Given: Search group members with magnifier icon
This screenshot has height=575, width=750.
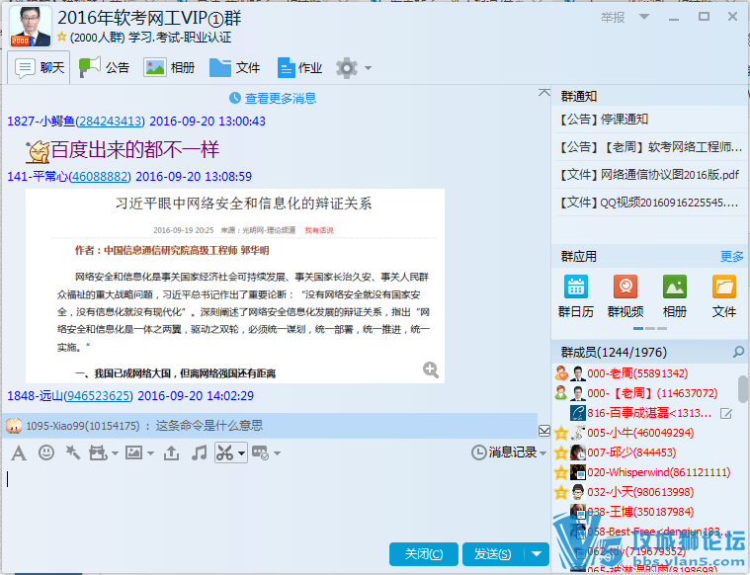Looking at the screenshot, I should pyautogui.click(x=738, y=352).
